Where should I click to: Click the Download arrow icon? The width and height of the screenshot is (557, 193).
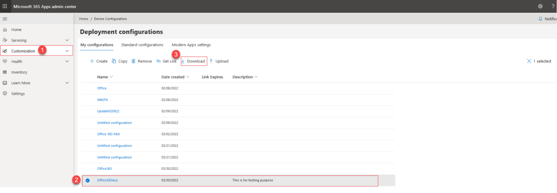[183, 61]
